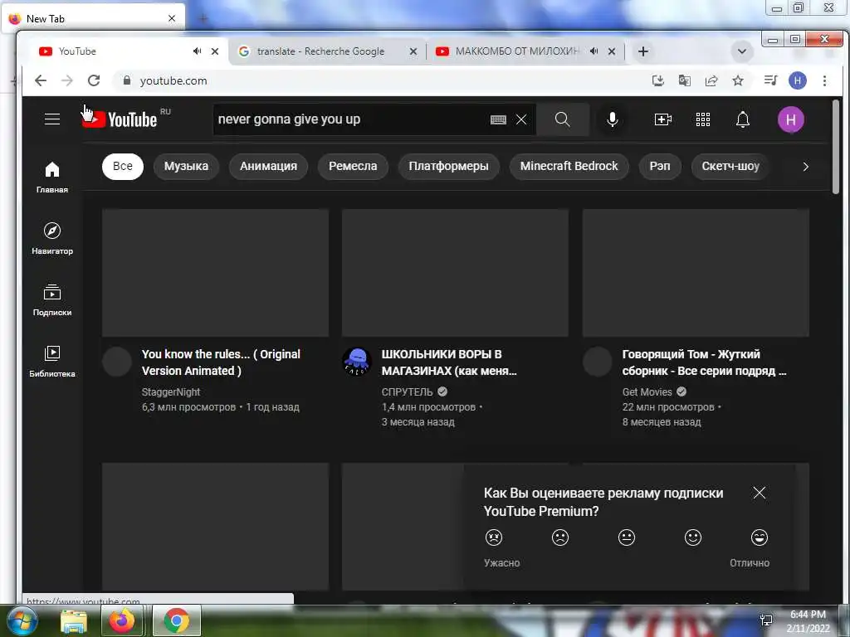Open the YouTube apps grid
Image resolution: width=850 pixels, height=637 pixels.
[703, 119]
